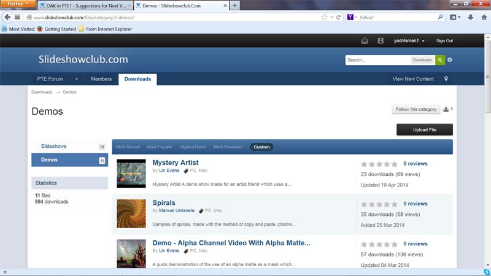The width and height of the screenshot is (491, 276).
Task: Open the Getting Started bookmark
Action: (x=56, y=29)
